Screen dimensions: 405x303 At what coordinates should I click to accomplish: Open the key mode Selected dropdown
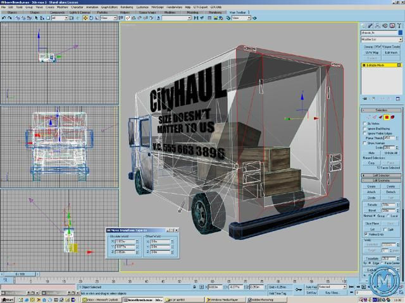point(332,287)
